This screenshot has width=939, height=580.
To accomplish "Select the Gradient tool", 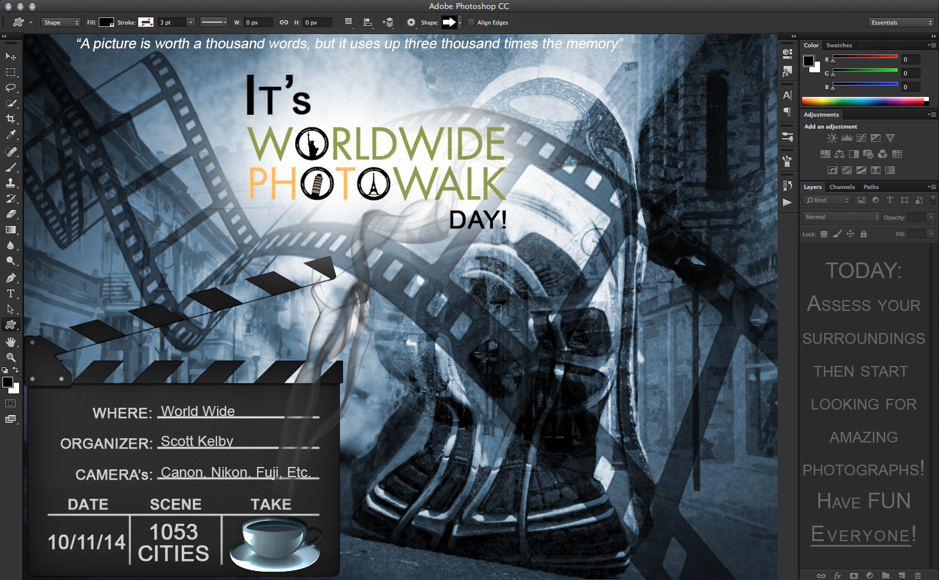I will [11, 230].
